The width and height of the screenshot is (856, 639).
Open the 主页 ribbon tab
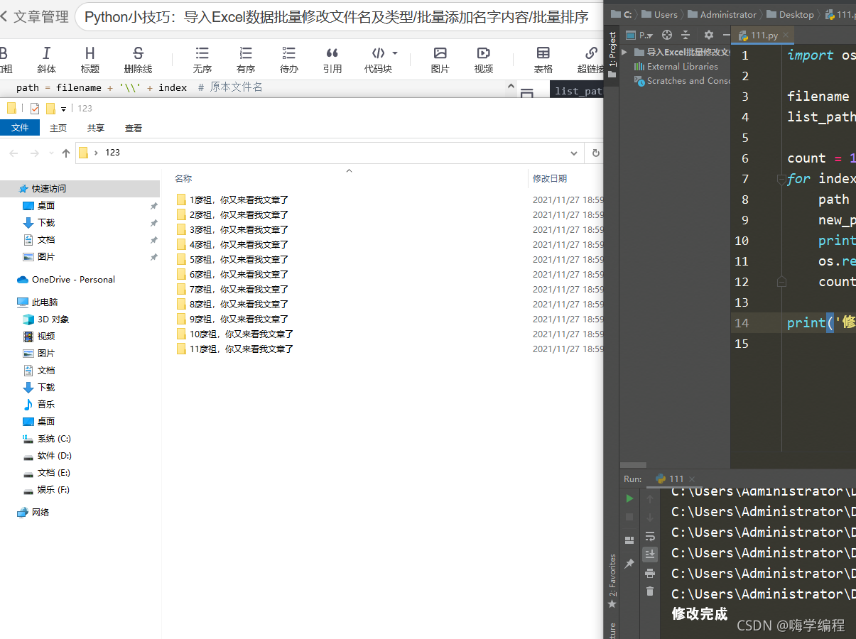[x=58, y=128]
